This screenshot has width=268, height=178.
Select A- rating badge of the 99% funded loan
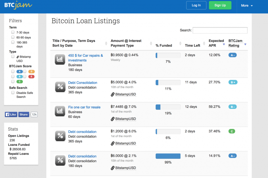[233, 156]
